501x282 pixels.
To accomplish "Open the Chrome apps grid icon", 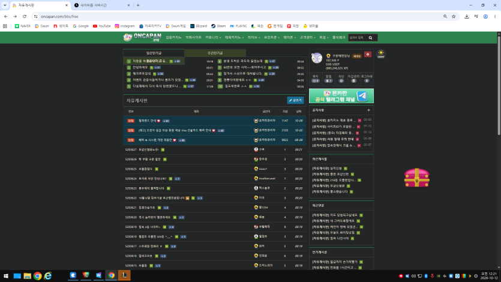I will (5, 26).
